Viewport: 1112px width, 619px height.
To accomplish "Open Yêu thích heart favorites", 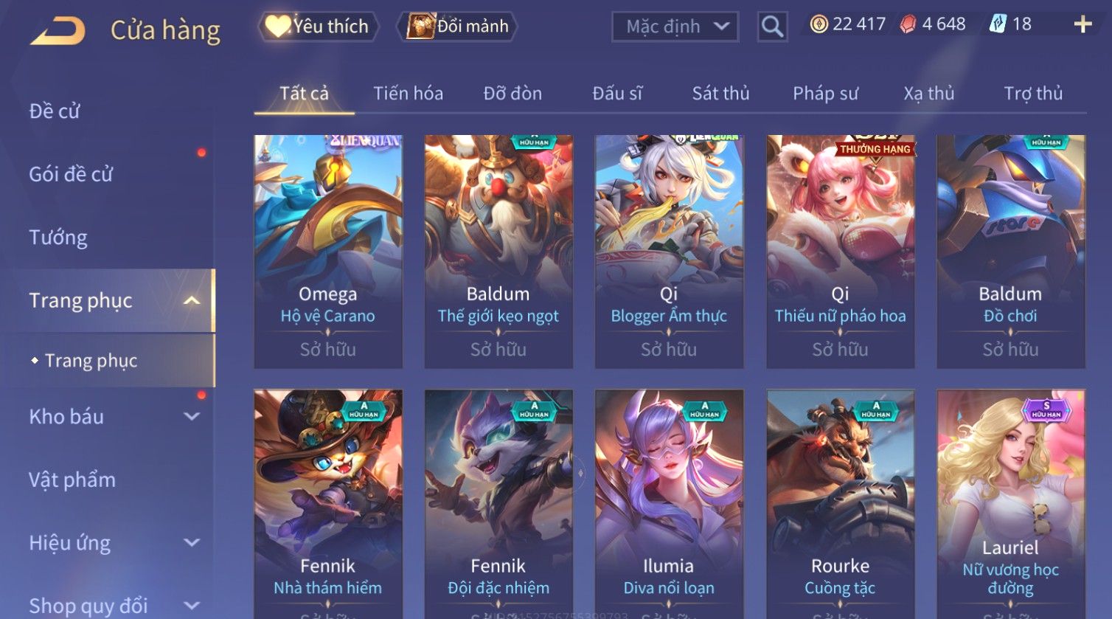I will click(318, 27).
